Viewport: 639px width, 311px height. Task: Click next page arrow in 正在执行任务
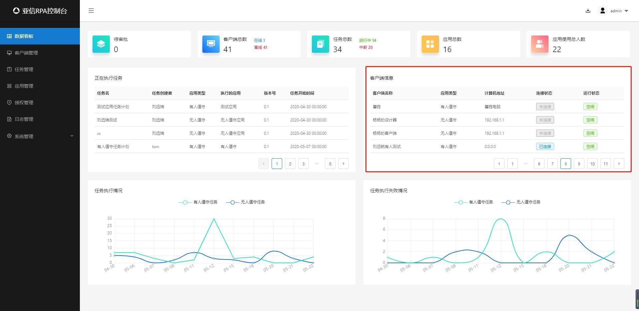click(343, 164)
